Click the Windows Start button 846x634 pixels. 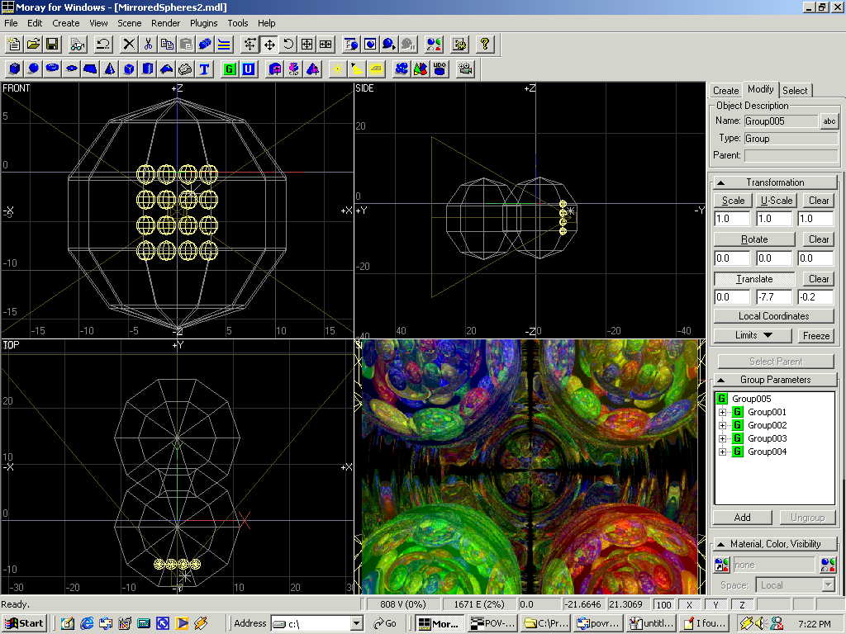[25, 623]
